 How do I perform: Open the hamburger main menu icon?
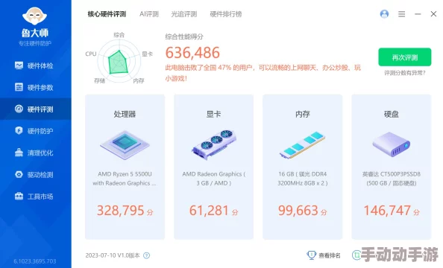click(402, 14)
